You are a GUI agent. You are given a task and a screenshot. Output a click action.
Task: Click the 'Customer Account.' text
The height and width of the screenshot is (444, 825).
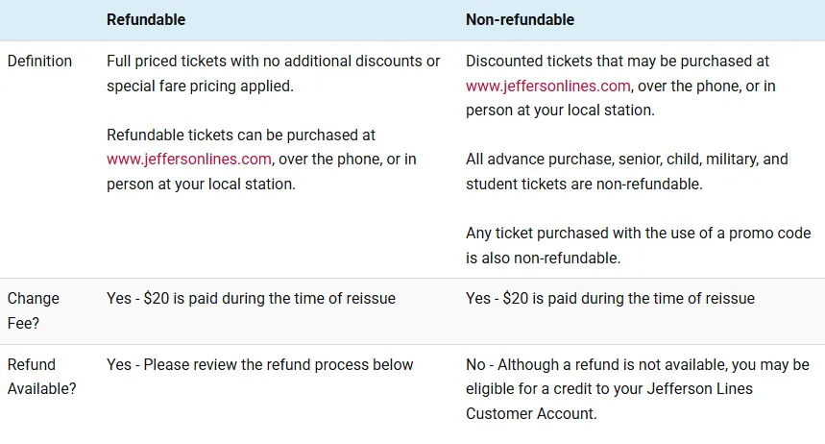(x=531, y=414)
